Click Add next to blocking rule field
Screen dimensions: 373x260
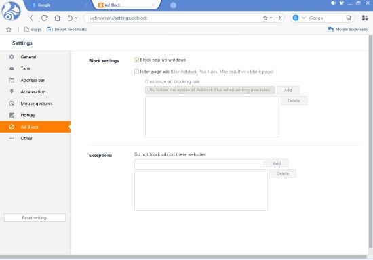pyautogui.click(x=288, y=90)
